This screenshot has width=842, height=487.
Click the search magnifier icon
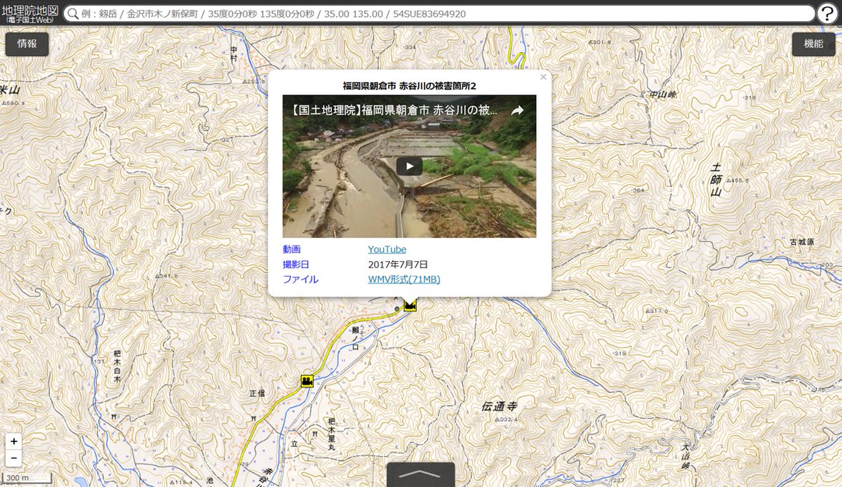click(x=73, y=13)
